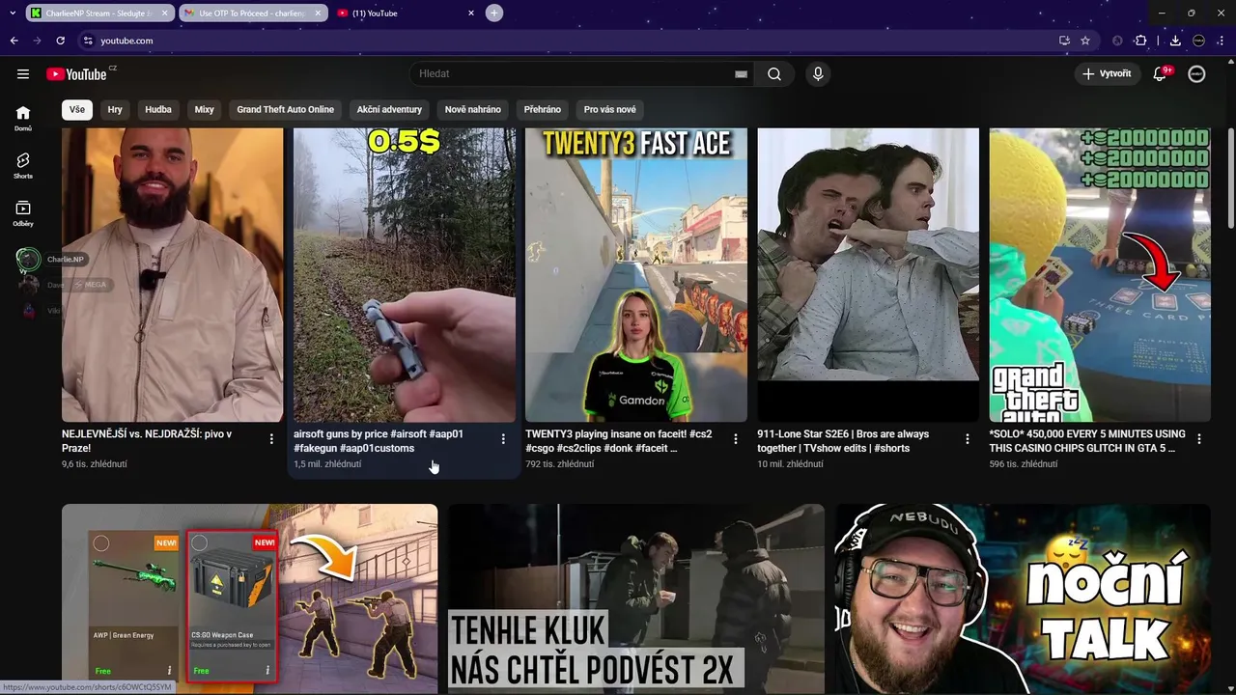Open the 0.5$ airsoft short thumbnail
Image resolution: width=1236 pixels, height=695 pixels.
click(405, 275)
